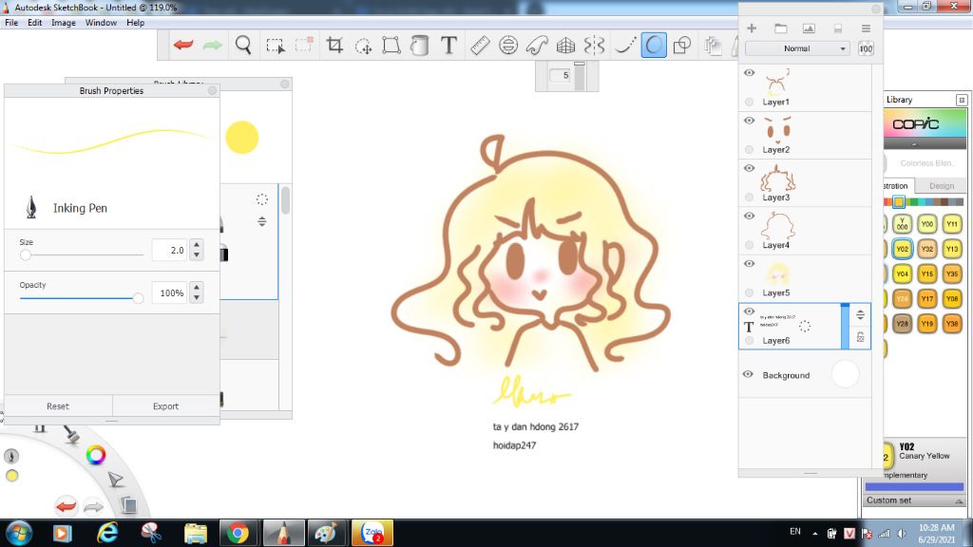Enable the Predictive Stroke tool
Viewport: 973px width, 547px height.
625,46
